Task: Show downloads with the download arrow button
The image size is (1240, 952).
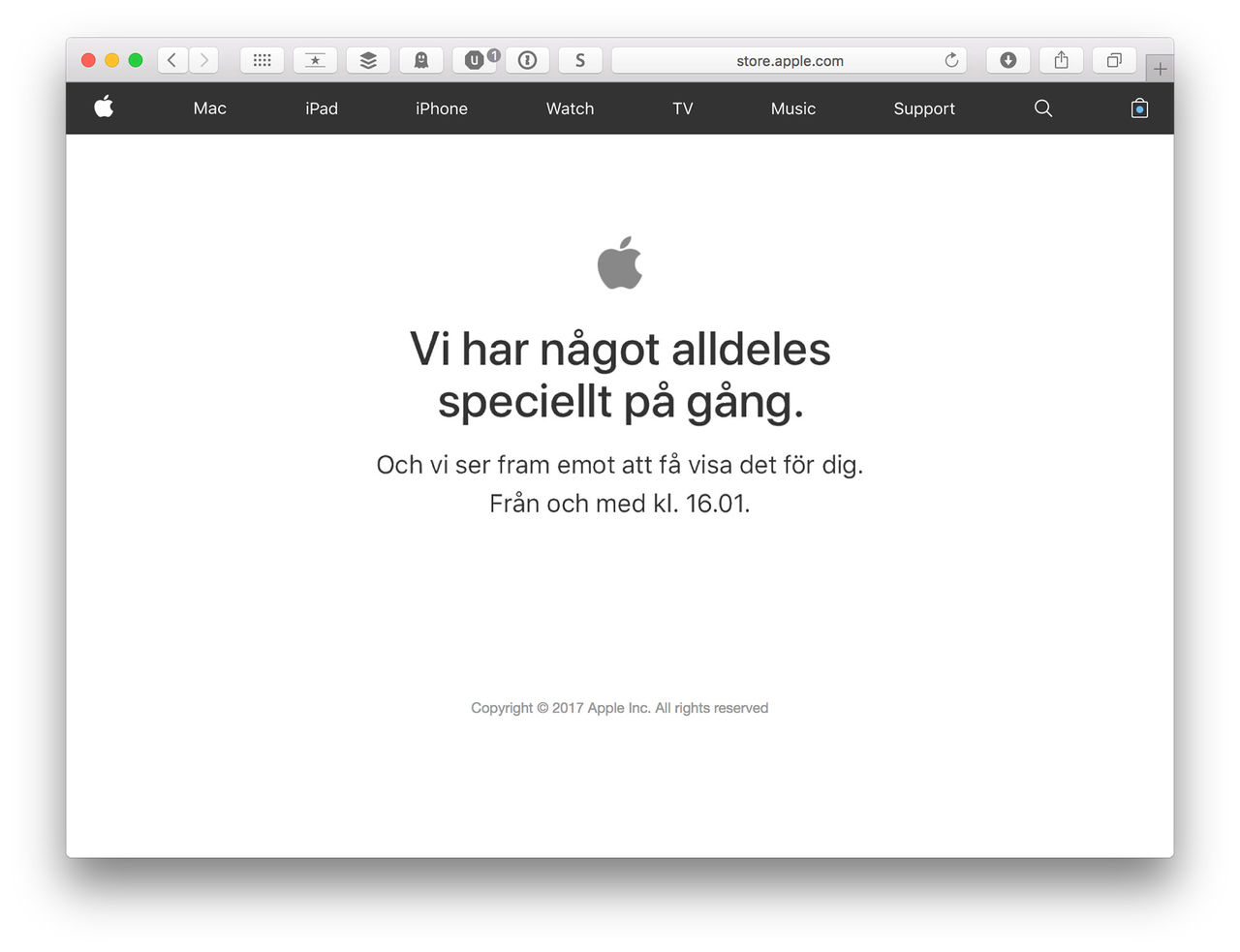Action: click(x=1007, y=60)
